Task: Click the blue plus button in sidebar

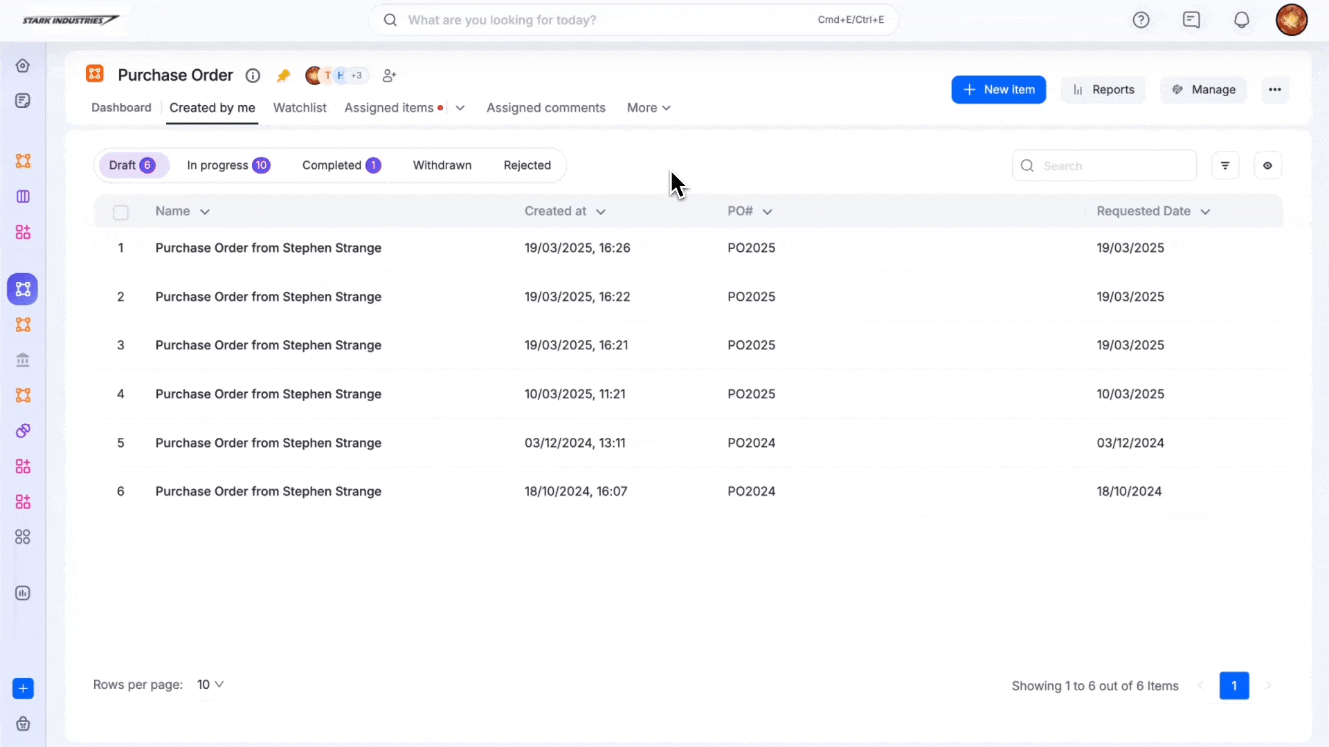Action: (x=23, y=688)
